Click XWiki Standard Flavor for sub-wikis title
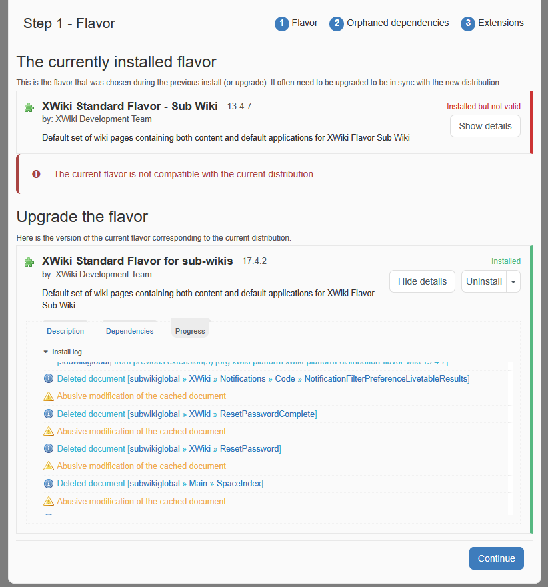The width and height of the screenshot is (548, 587). [x=137, y=261]
